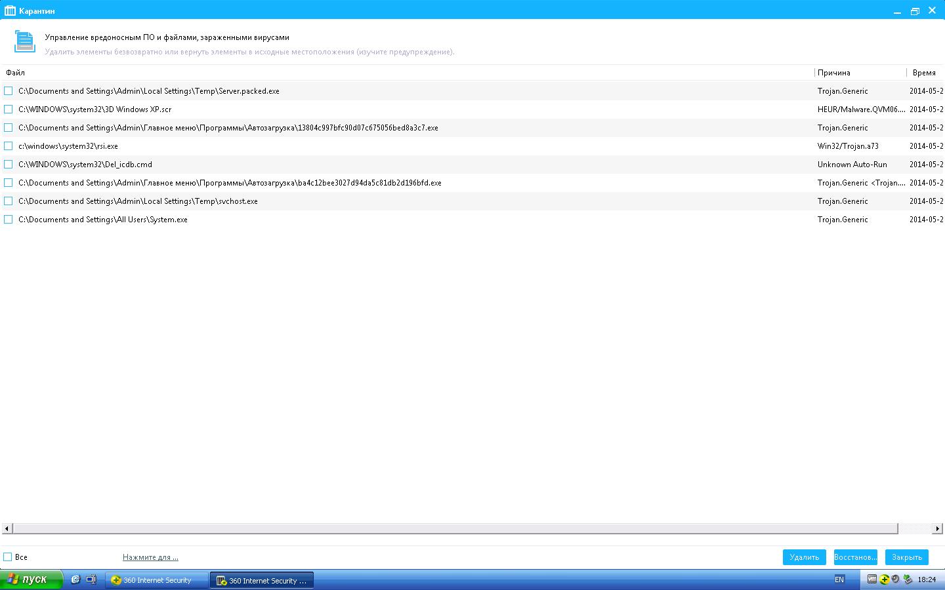Click Internet Explorer quick launch icon
The width and height of the screenshot is (945, 590).
(75, 580)
